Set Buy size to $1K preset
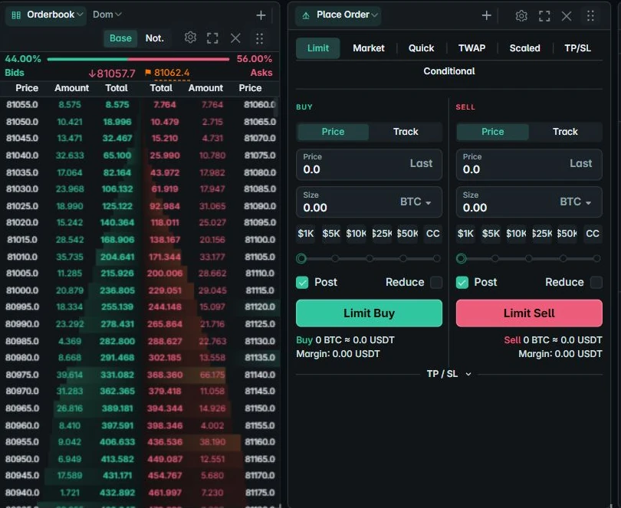Image resolution: width=621 pixels, height=508 pixels. 306,234
